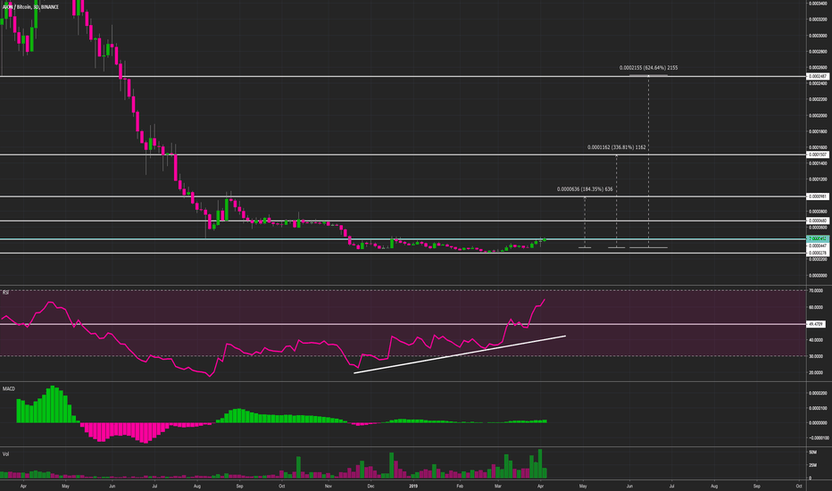Click the Dec date label
832x491 pixels.
tap(370, 487)
